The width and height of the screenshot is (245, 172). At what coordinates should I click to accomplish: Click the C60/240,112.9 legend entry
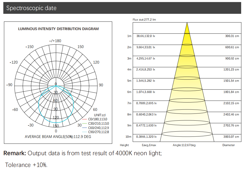click(x=99, y=128)
